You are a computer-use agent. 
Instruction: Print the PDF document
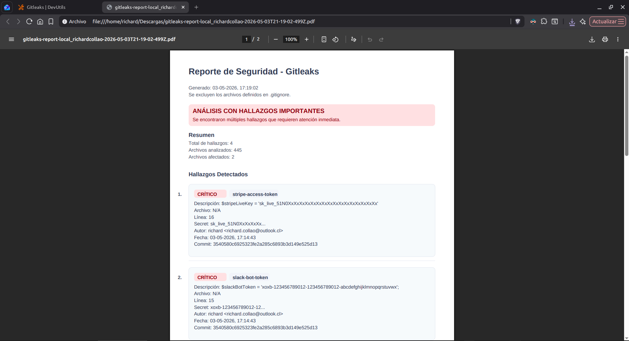coord(605,39)
